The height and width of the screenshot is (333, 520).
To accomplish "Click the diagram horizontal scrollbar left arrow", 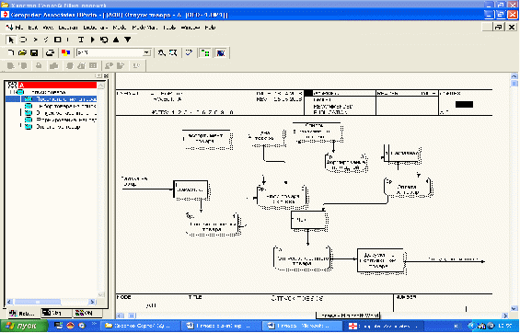I will 121,316.
